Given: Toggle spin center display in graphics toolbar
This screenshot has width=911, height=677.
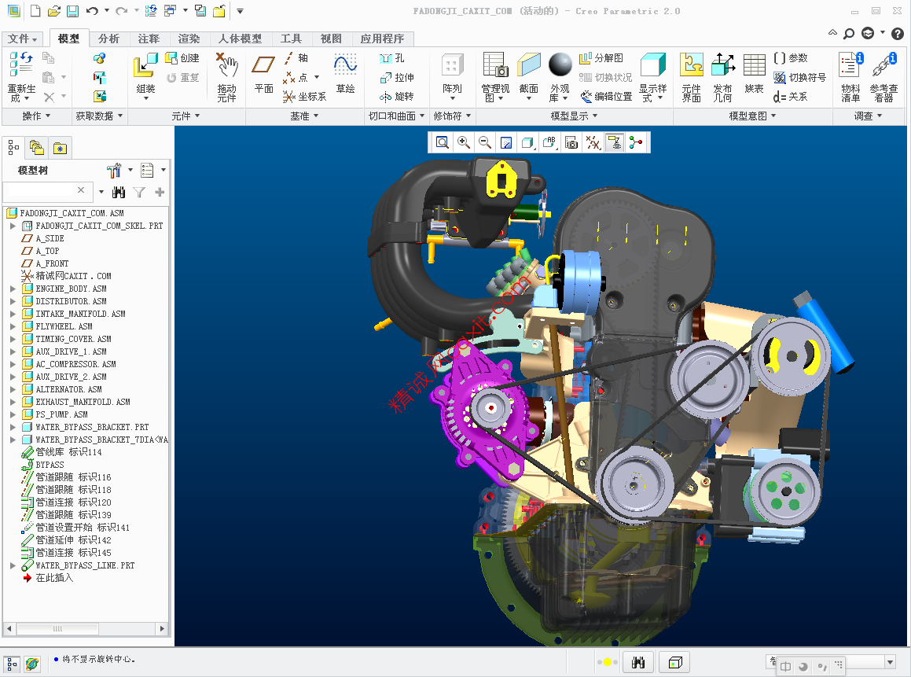Looking at the screenshot, I should pos(635,142).
